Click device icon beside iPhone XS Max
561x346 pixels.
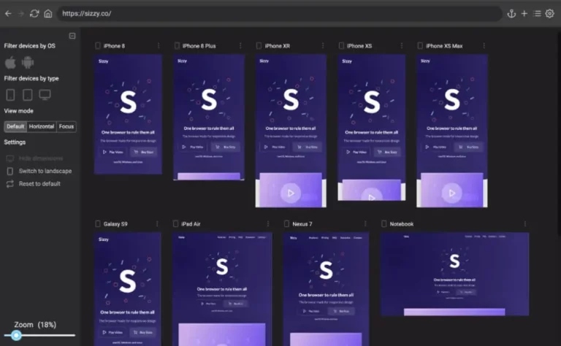pyautogui.click(x=420, y=46)
